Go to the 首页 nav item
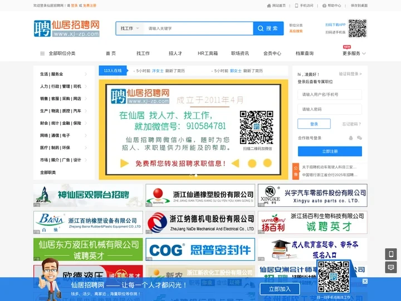This screenshot has height=301, width=401. [111, 54]
